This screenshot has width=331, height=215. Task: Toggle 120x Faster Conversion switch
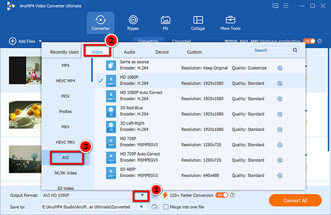[222, 195]
